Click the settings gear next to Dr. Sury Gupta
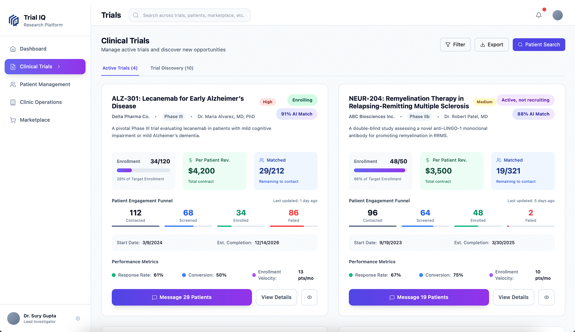 click(78, 318)
